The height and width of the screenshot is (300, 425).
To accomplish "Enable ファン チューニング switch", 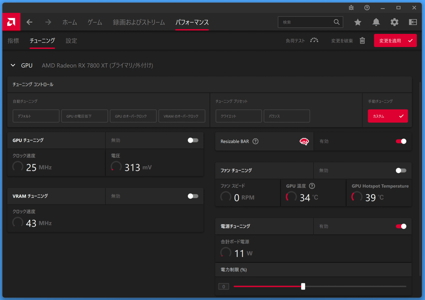I will click(x=401, y=170).
